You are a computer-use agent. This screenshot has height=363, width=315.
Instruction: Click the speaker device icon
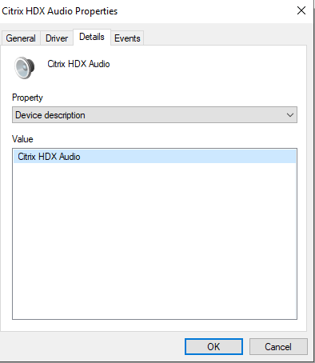coord(25,67)
